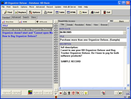Open the Update menu
Image resolution: width=131 pixels, height=99 pixels.
(58, 7)
